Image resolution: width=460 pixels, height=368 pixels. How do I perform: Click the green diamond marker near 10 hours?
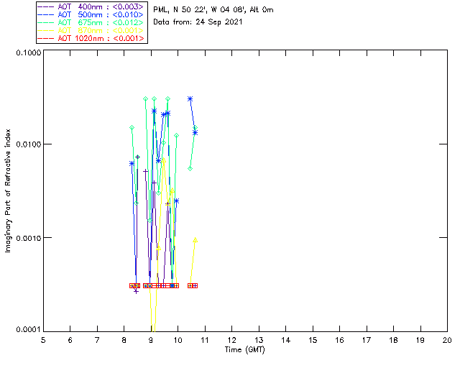177,135
